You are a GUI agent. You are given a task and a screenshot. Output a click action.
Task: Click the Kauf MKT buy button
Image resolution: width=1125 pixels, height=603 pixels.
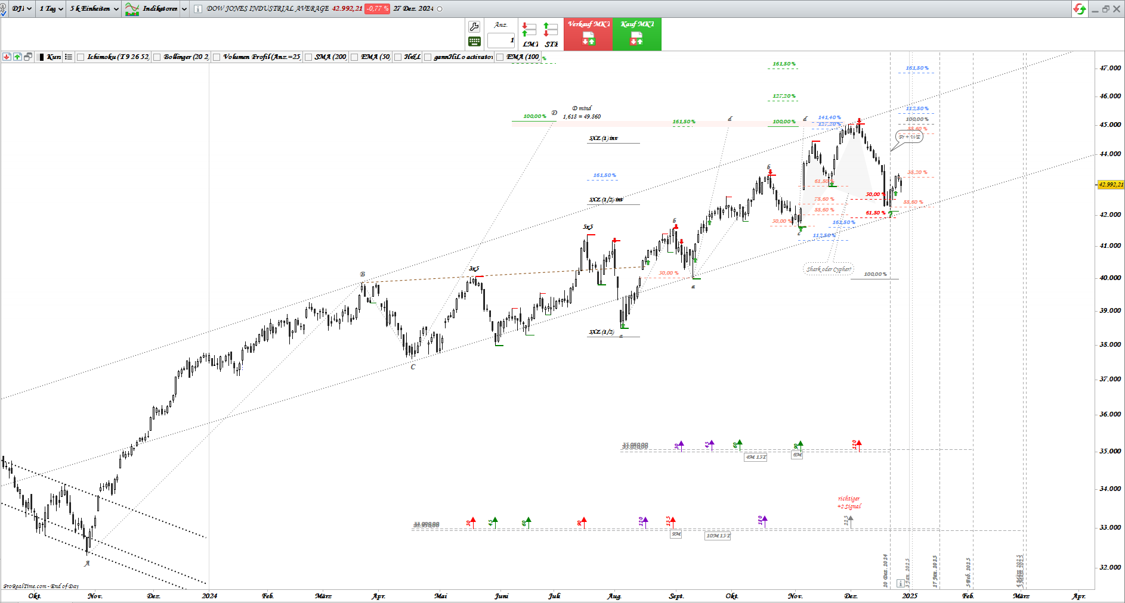point(637,34)
